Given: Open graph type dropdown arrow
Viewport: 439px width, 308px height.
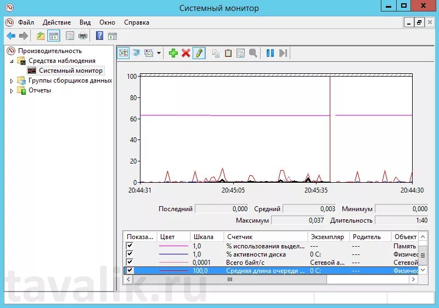Looking at the screenshot, I should pos(159,53).
